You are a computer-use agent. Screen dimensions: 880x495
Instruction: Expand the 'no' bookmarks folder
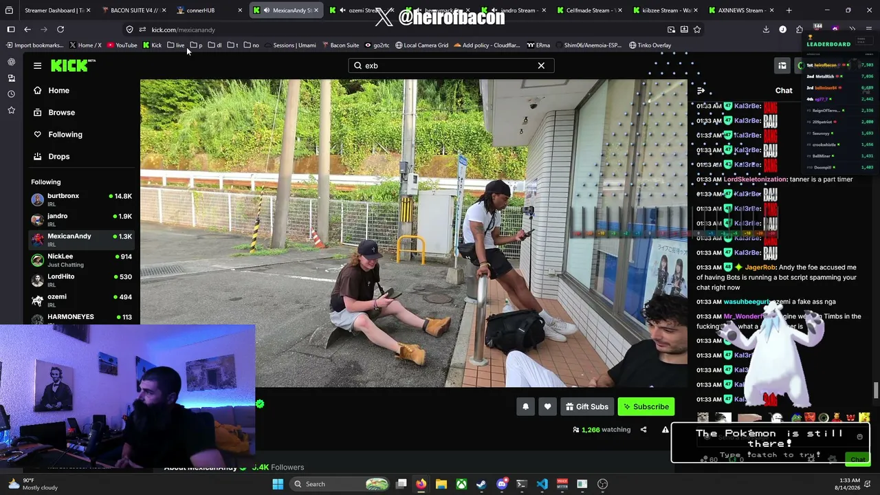[x=252, y=45]
